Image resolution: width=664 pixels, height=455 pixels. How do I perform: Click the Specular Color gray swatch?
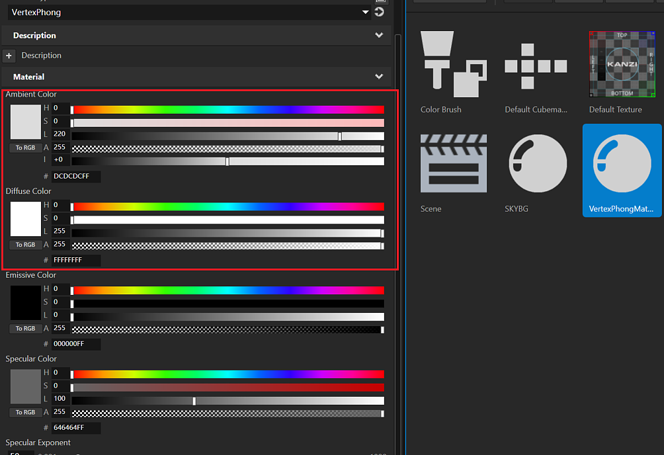pyautogui.click(x=25, y=386)
